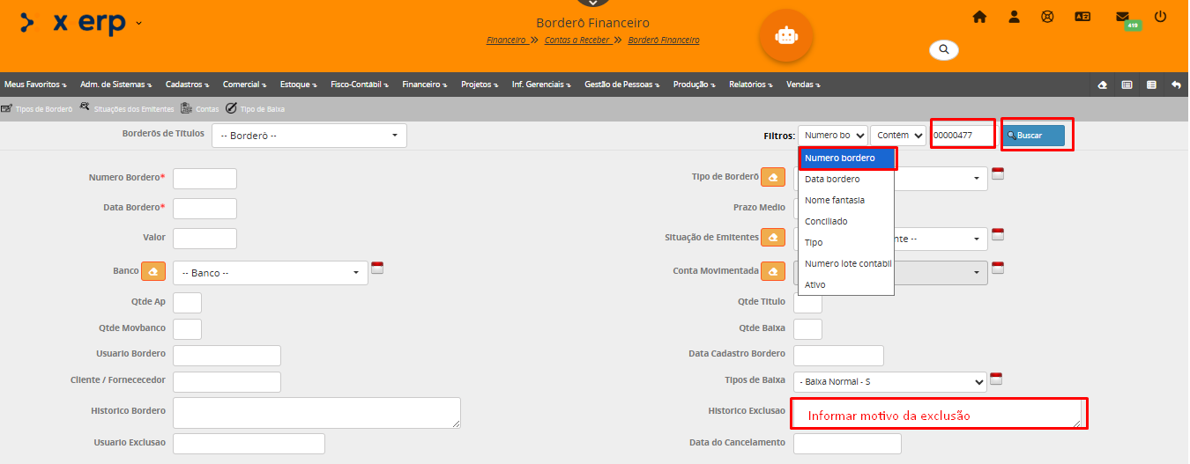Click the robot assistant icon

click(x=785, y=35)
